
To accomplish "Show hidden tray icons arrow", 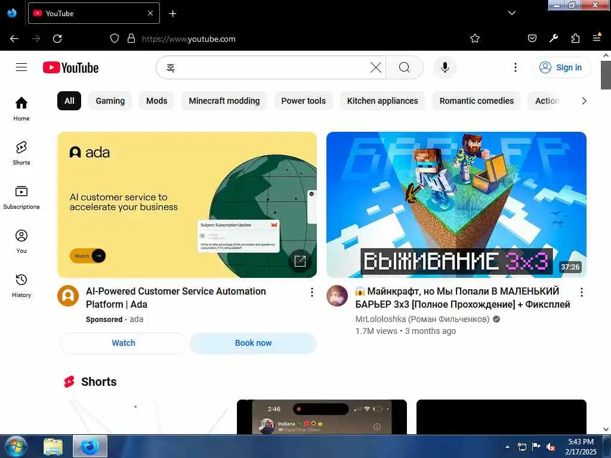I will coord(507,447).
